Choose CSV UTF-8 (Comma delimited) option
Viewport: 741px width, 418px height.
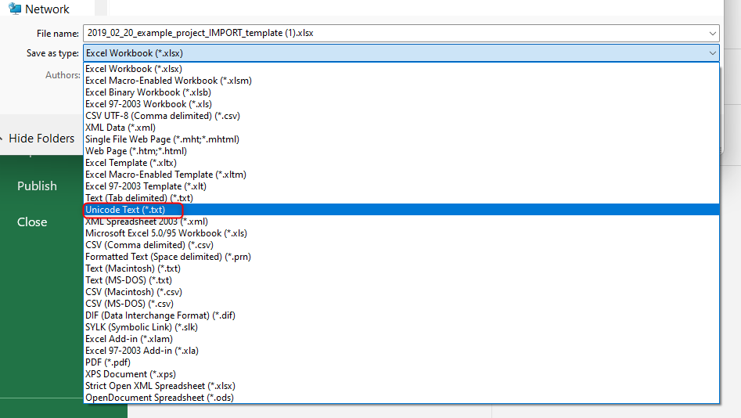point(162,116)
